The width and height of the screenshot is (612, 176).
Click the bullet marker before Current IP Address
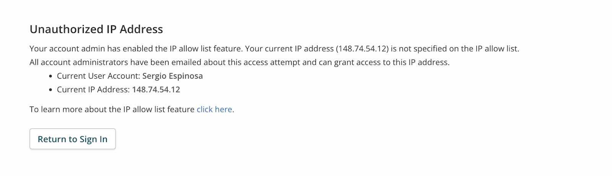pos(51,90)
